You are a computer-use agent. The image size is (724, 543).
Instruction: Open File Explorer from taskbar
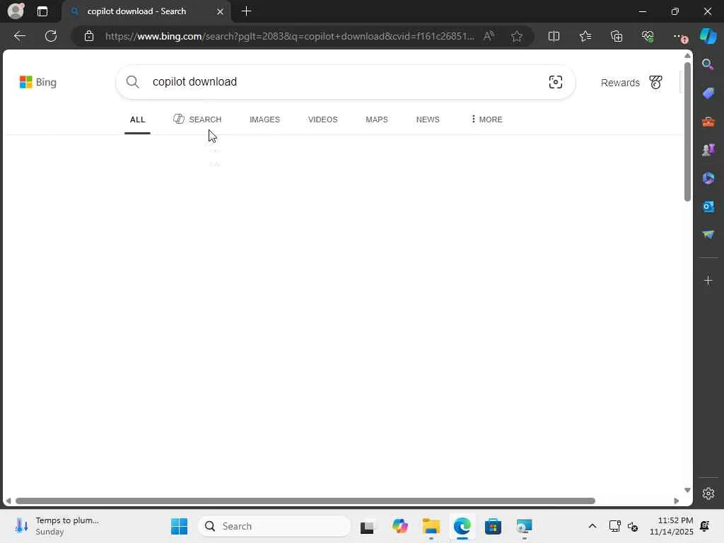coord(431,526)
